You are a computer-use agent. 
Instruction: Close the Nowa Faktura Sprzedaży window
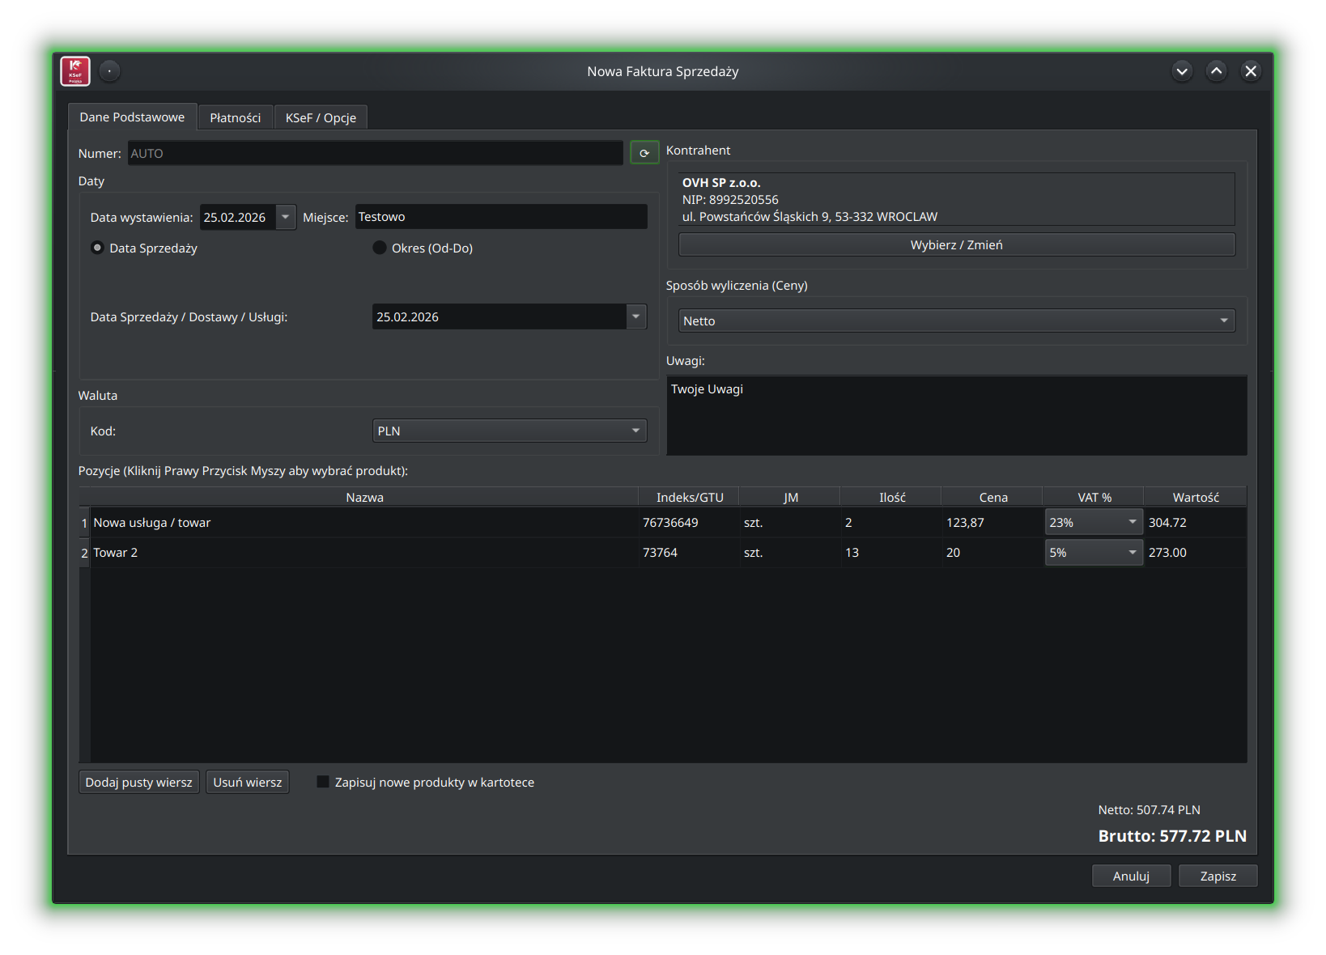1251,71
